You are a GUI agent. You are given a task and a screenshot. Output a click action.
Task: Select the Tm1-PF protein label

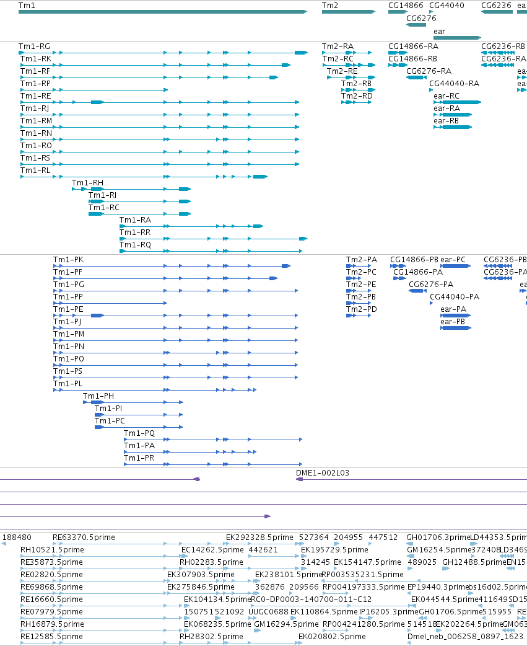(x=68, y=272)
